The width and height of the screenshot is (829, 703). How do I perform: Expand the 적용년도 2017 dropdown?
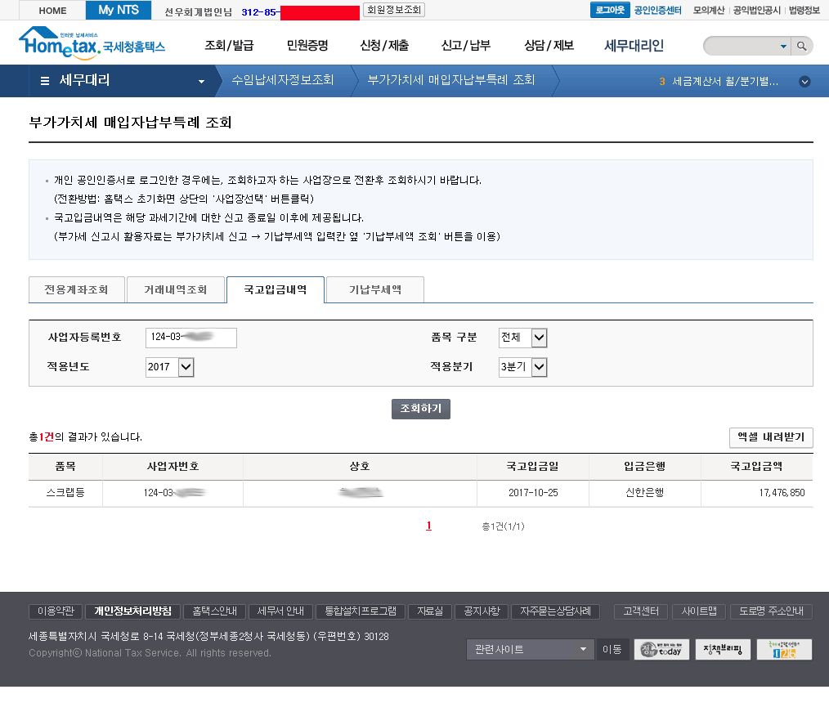(186, 367)
